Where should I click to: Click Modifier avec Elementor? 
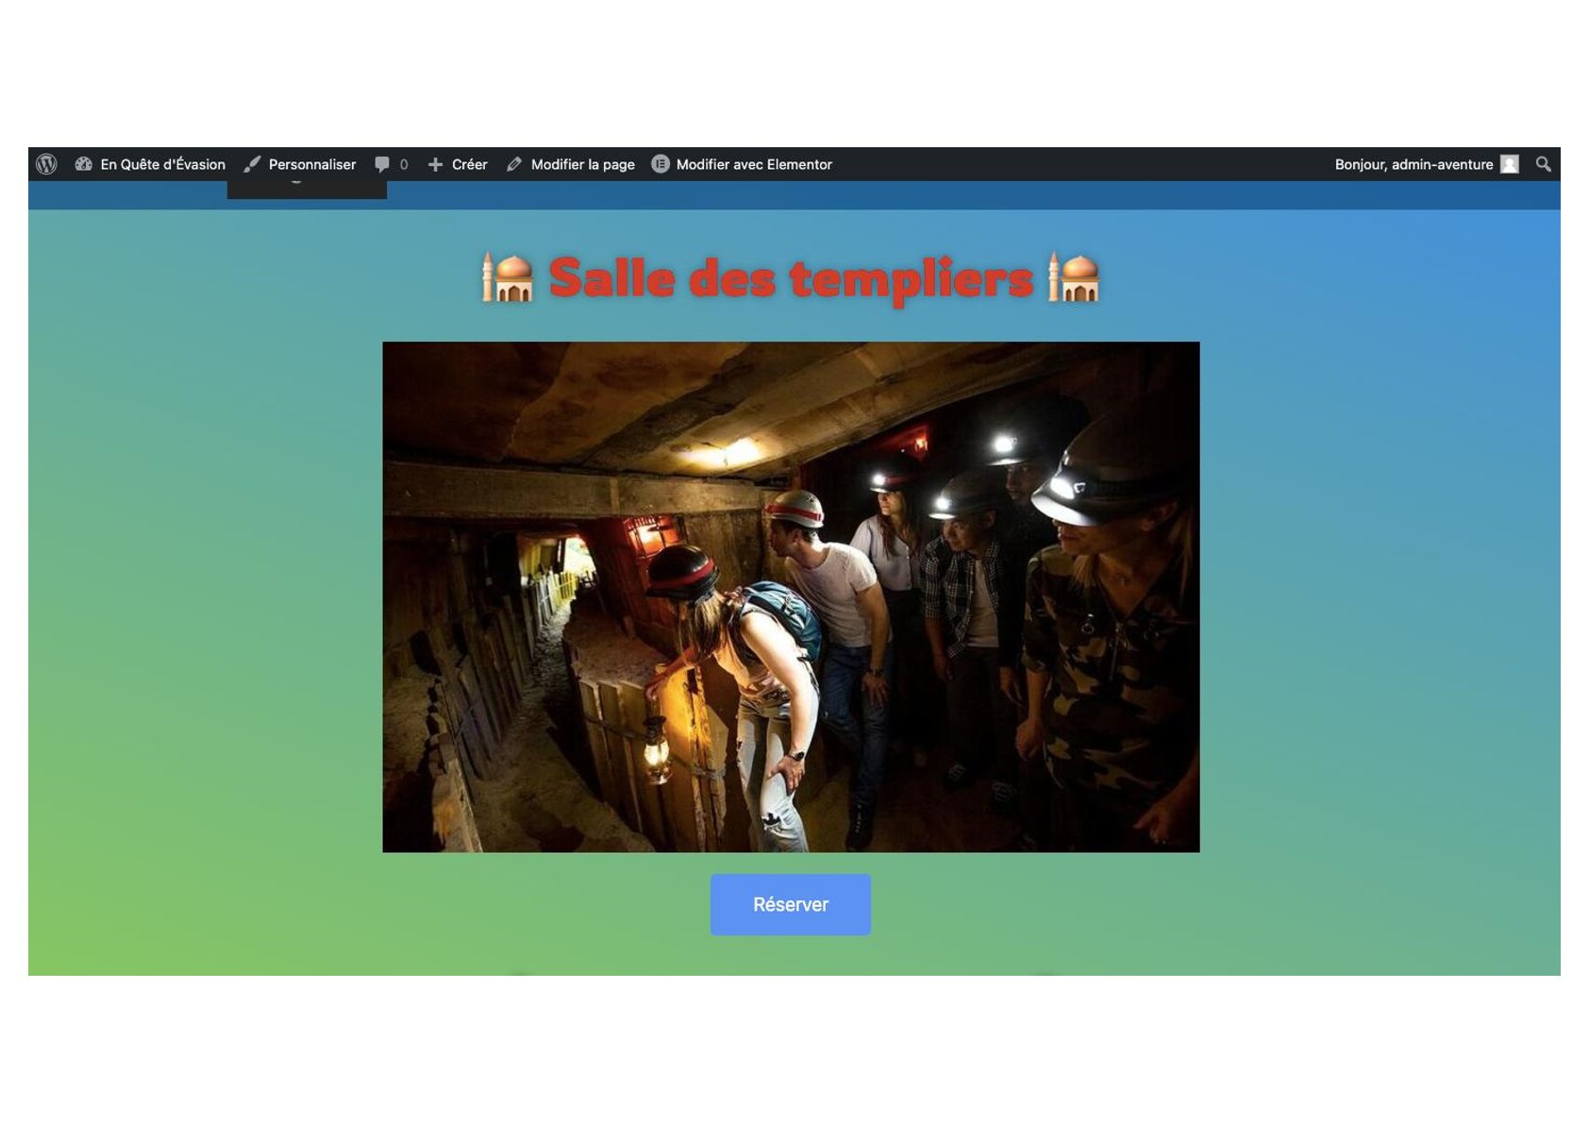pos(742,164)
